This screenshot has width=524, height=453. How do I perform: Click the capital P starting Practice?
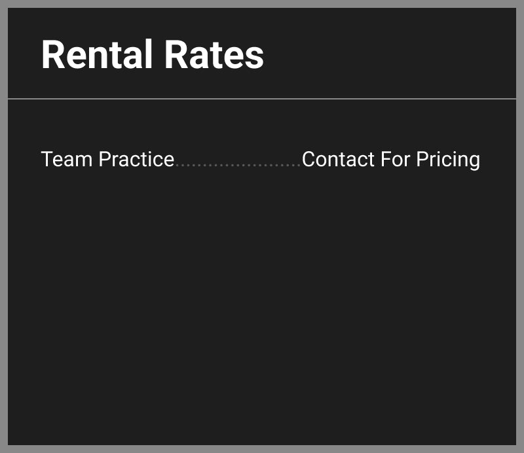tap(105, 159)
